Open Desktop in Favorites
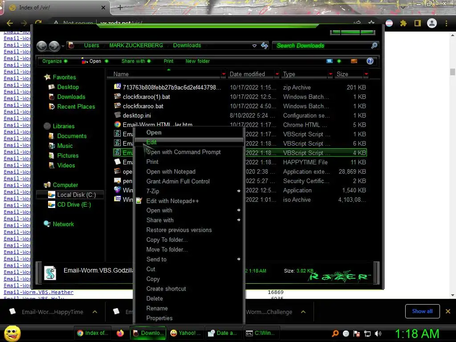The width and height of the screenshot is (456, 342). pos(68,87)
